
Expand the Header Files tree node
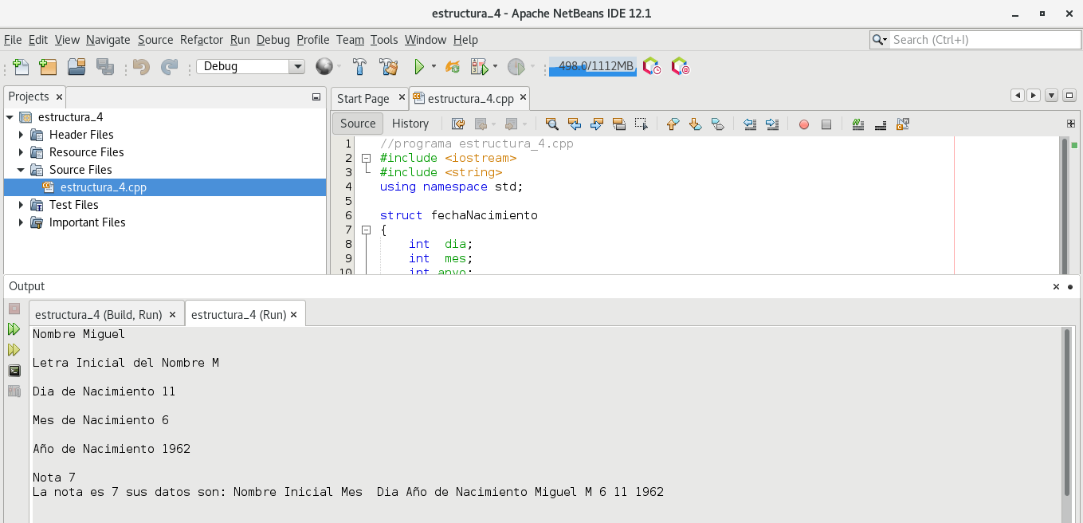(21, 135)
